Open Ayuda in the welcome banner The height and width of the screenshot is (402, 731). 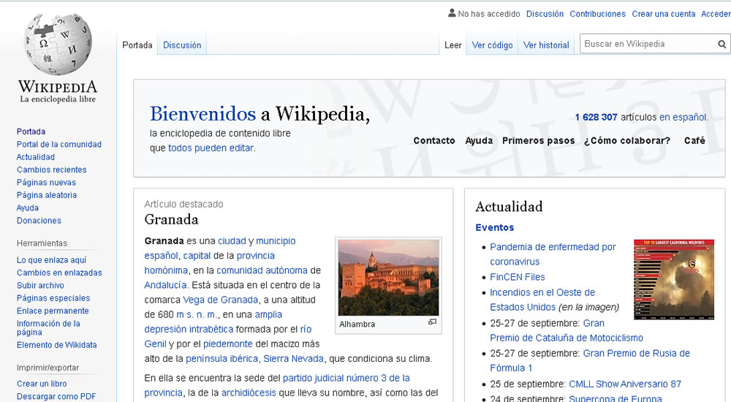479,140
